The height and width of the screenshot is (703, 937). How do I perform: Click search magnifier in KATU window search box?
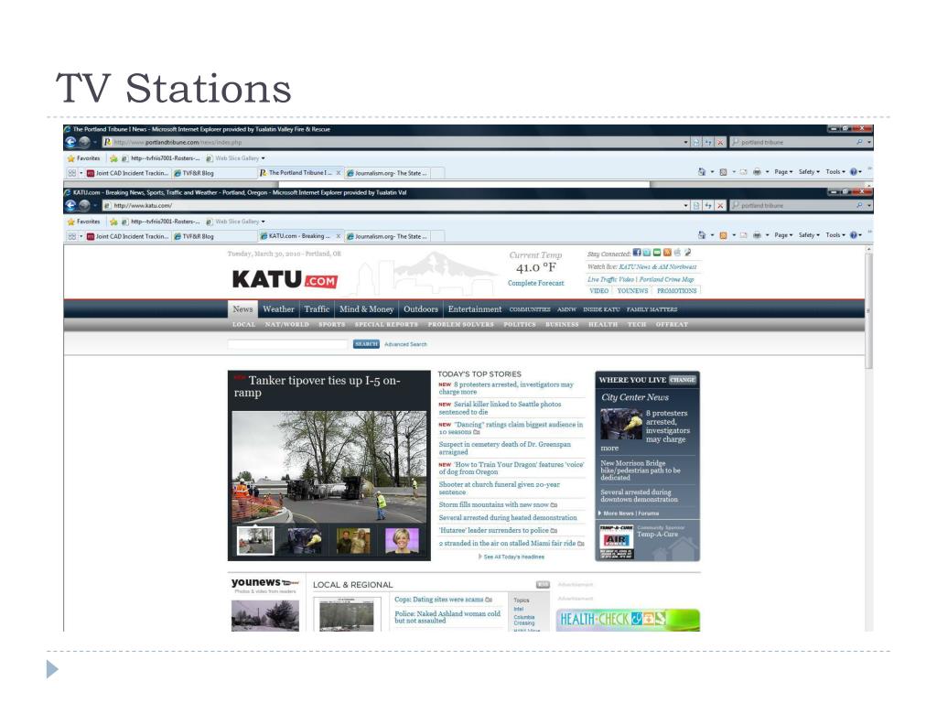click(x=859, y=205)
